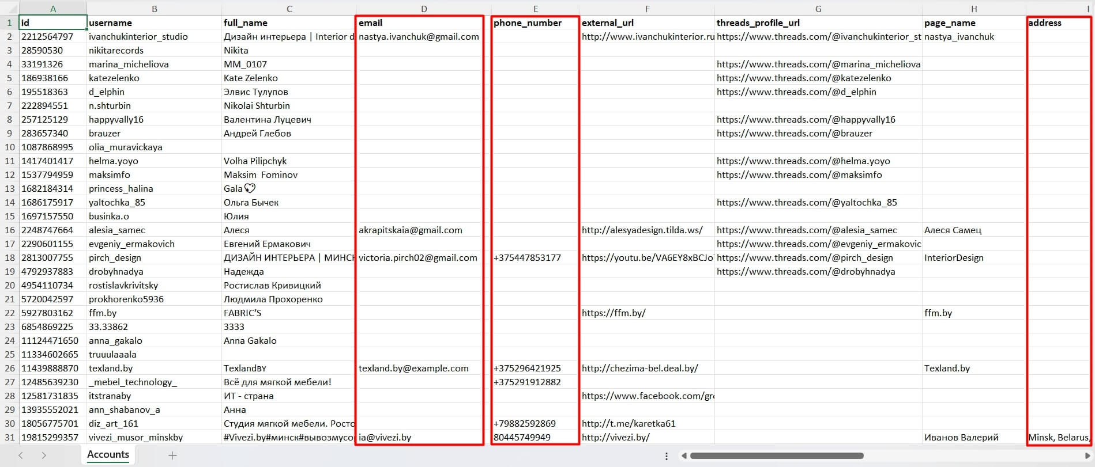
Task: Click the 'full_name' header cell
Action: click(289, 22)
